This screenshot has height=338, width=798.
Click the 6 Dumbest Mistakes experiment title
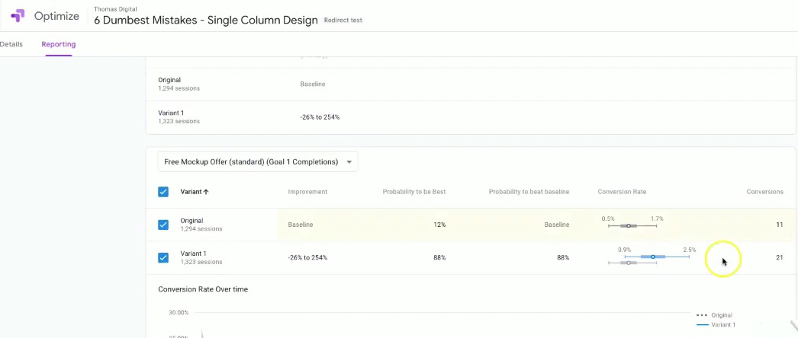click(206, 21)
